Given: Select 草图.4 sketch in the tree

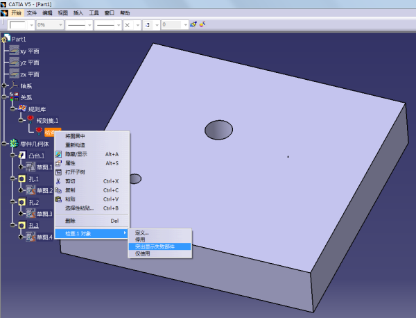Looking at the screenshot, I should 44,237.
